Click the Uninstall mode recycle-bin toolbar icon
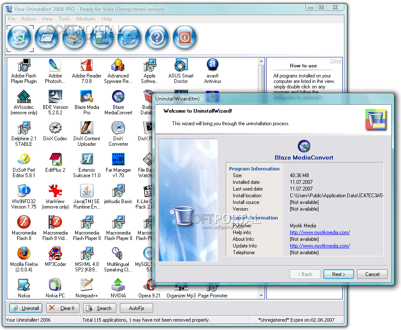 click(x=20, y=38)
